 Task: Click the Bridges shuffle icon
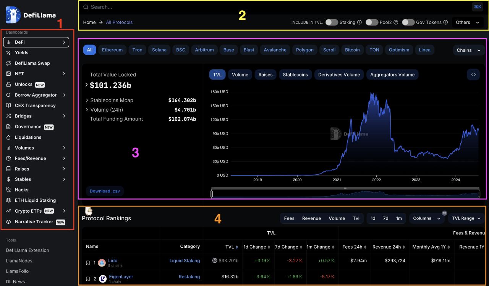(x=8, y=116)
